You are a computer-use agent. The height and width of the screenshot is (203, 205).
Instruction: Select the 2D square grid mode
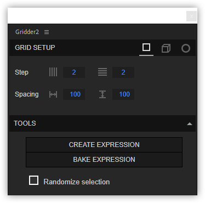(x=146, y=48)
